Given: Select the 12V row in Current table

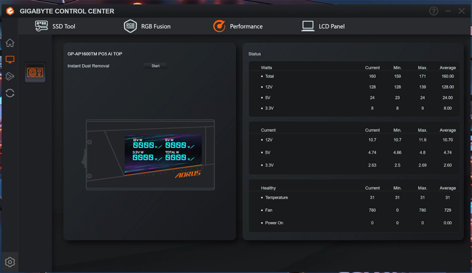Looking at the screenshot, I should click(x=354, y=140).
